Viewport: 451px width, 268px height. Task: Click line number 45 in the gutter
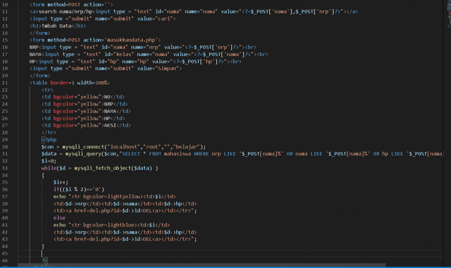pyautogui.click(x=5, y=253)
